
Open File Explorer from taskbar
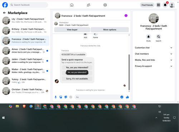(17, 106)
